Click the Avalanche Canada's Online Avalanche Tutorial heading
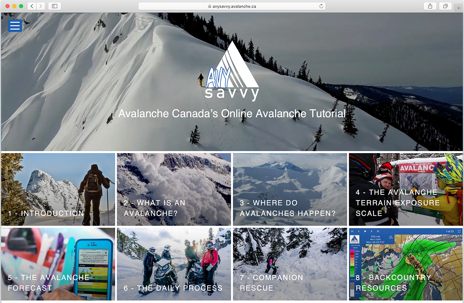Viewport: 464px width, 303px height. pos(232,114)
